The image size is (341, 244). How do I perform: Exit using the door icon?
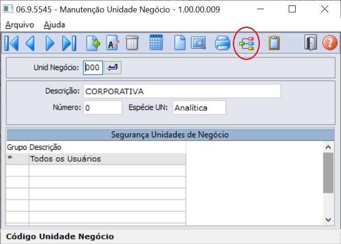(x=311, y=43)
